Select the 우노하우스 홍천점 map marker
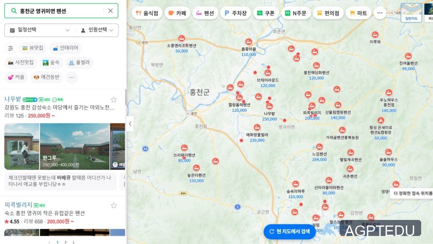This screenshot has height=244, width=433. [x=389, y=92]
